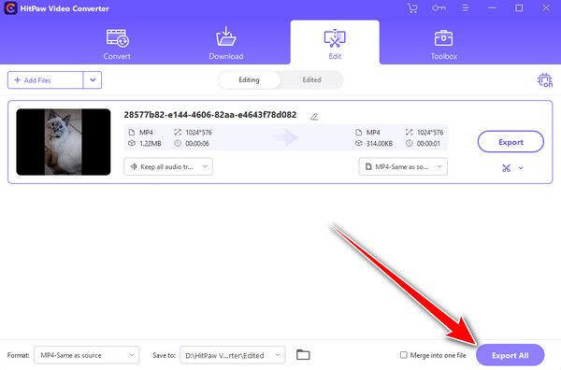Click the cat video thumbnail
This screenshot has height=370, width=561.
(x=64, y=142)
